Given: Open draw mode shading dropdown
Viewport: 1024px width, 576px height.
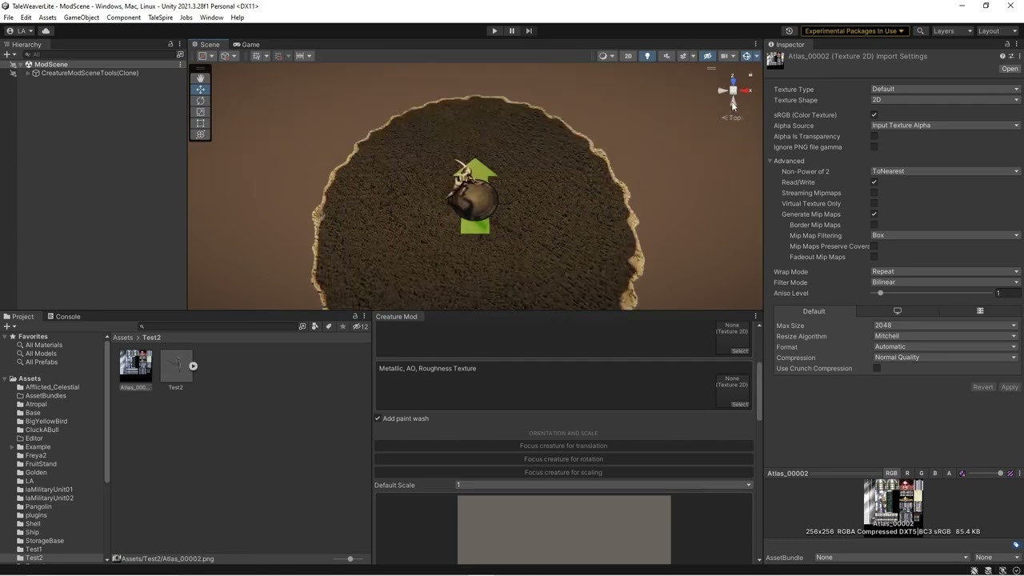Looking at the screenshot, I should 606,56.
